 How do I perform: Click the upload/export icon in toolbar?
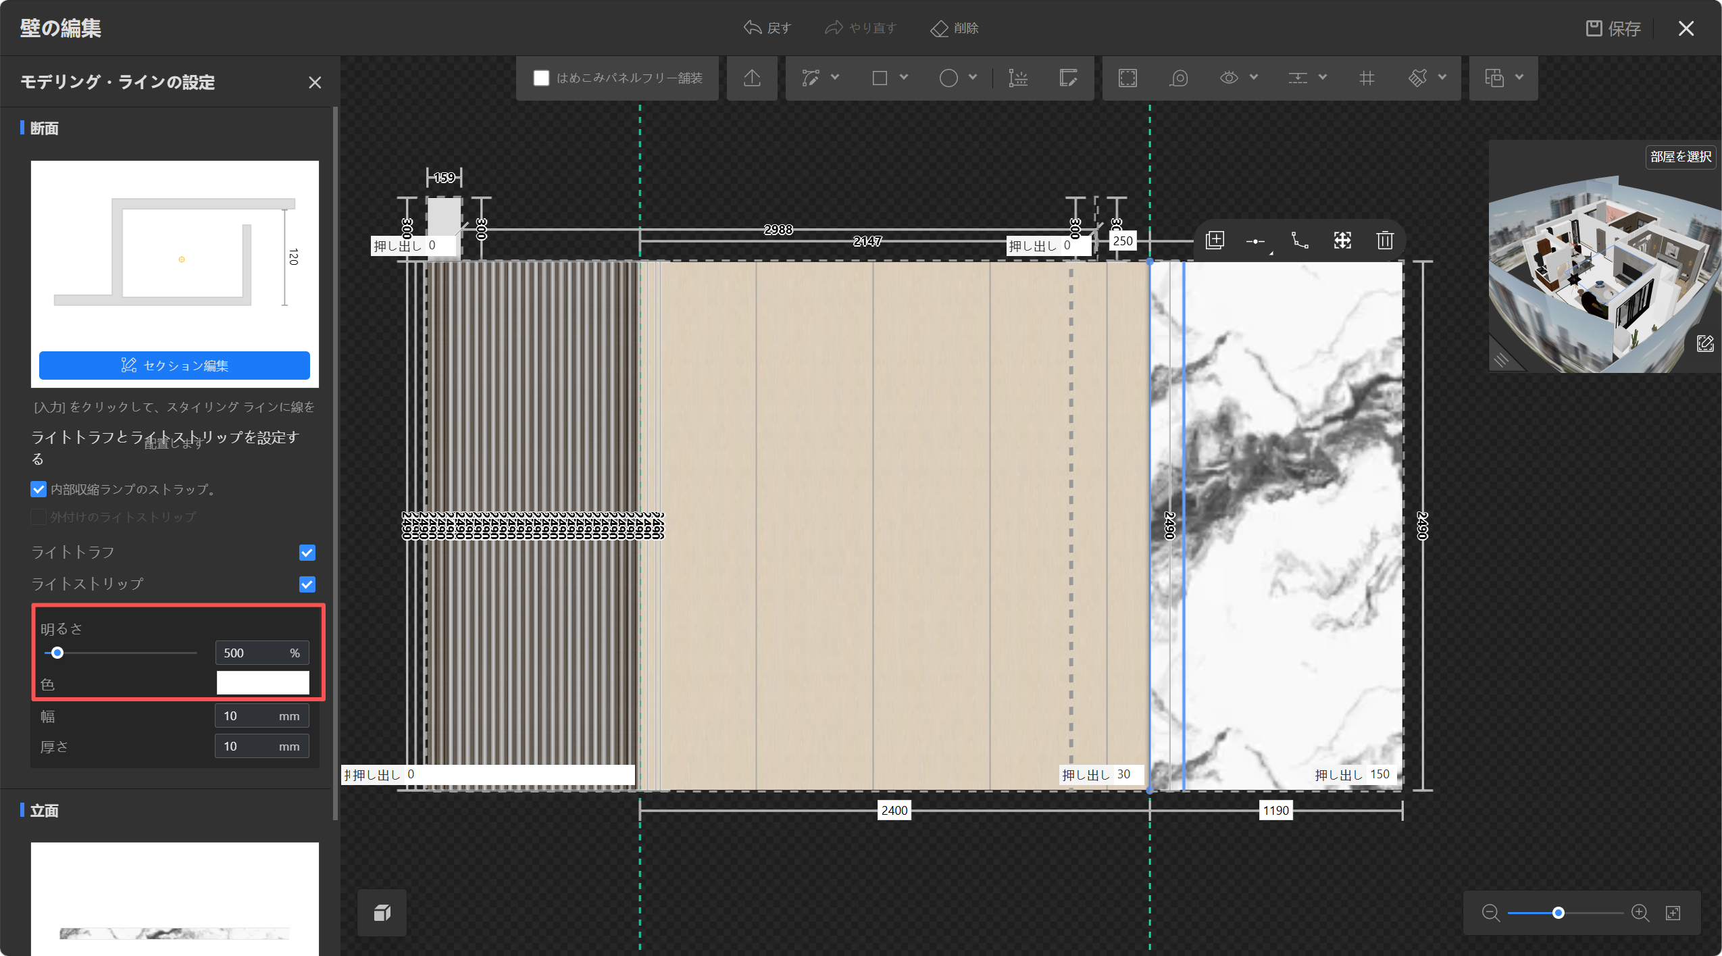(x=752, y=78)
